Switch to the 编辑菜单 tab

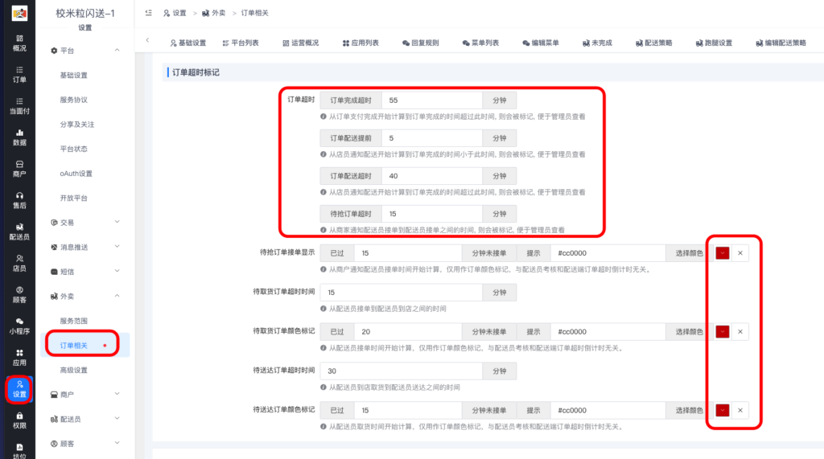(x=540, y=43)
